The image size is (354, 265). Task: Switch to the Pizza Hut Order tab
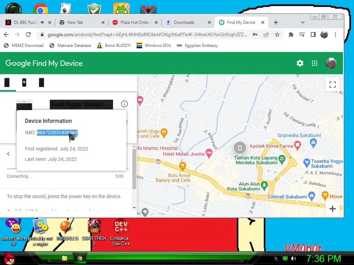point(135,22)
